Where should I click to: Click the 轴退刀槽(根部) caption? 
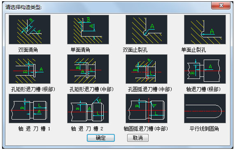tap(203, 89)
